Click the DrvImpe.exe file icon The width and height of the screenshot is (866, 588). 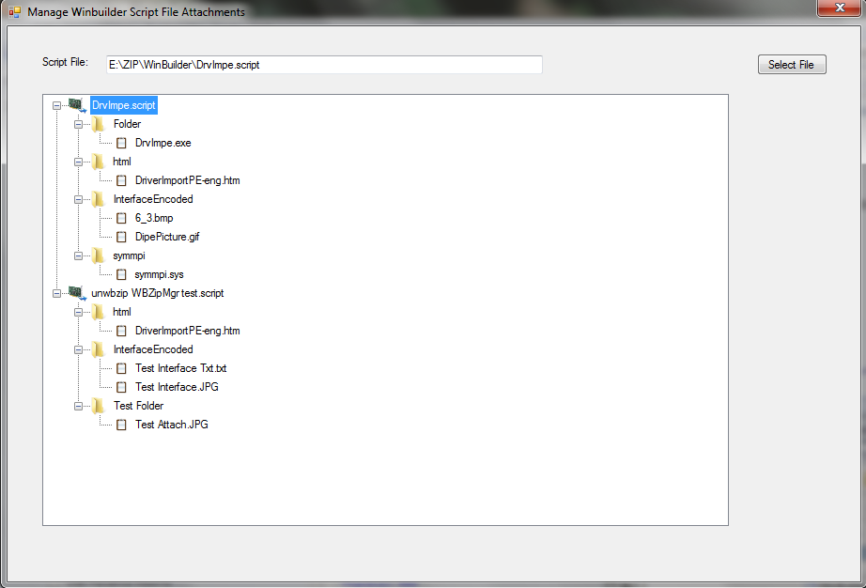pos(121,143)
